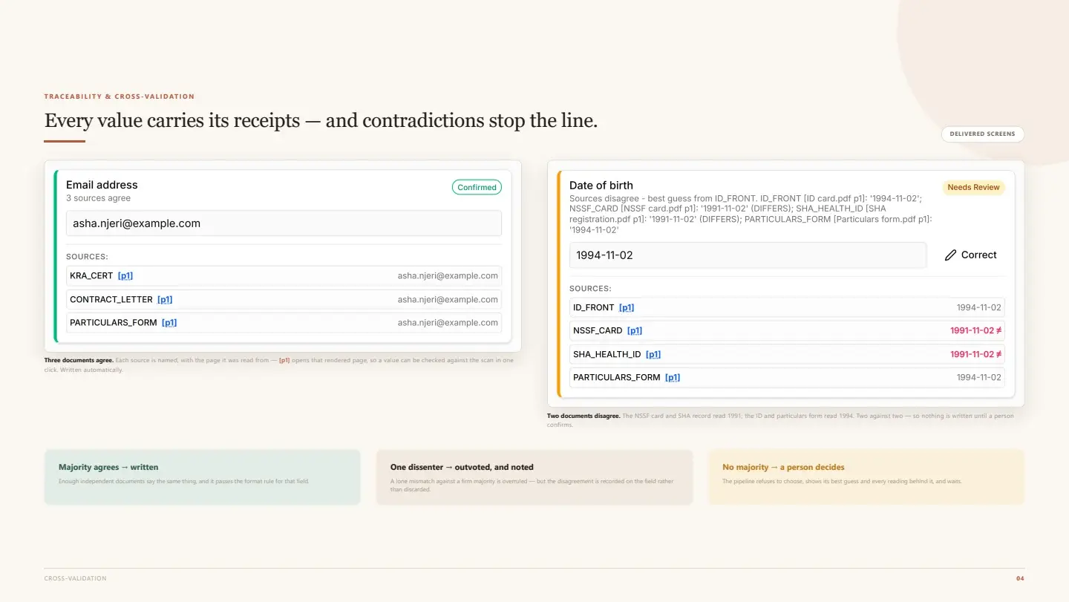Click the slide headline about receipts
The width and height of the screenshot is (1069, 602).
(x=321, y=120)
